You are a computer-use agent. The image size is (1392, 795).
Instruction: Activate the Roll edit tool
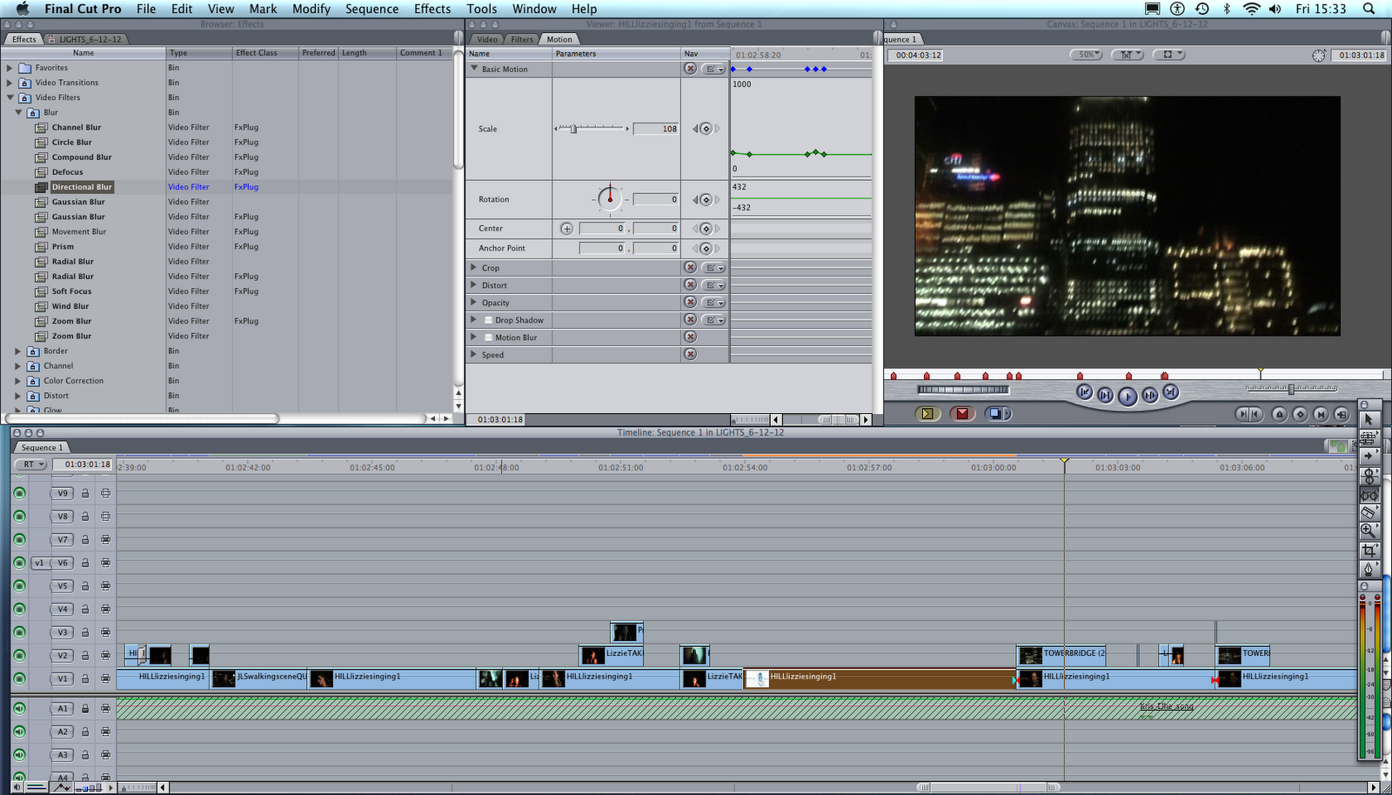point(1369,476)
